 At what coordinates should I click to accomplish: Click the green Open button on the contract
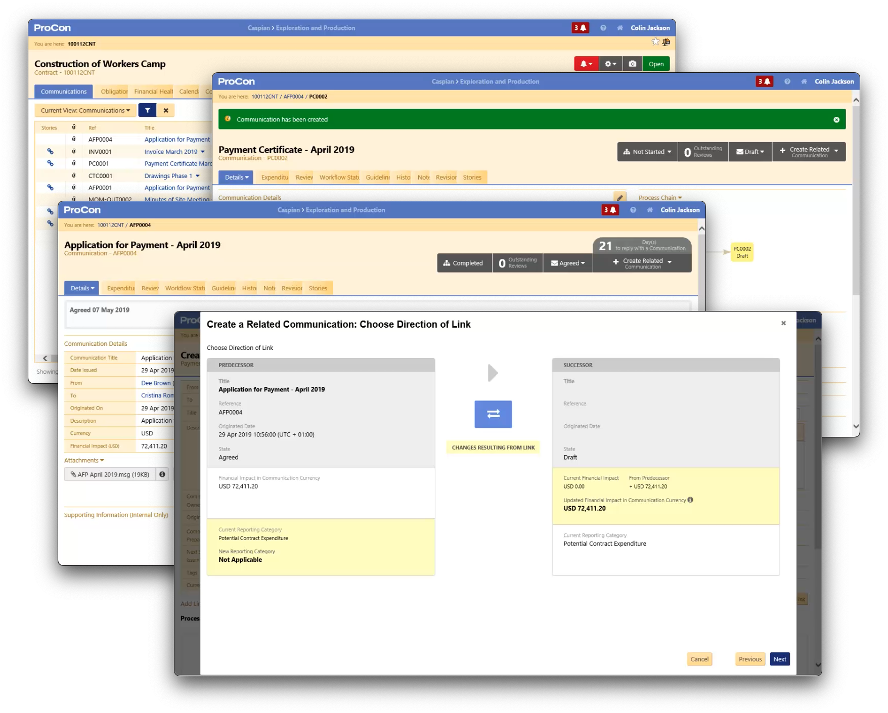tap(656, 64)
